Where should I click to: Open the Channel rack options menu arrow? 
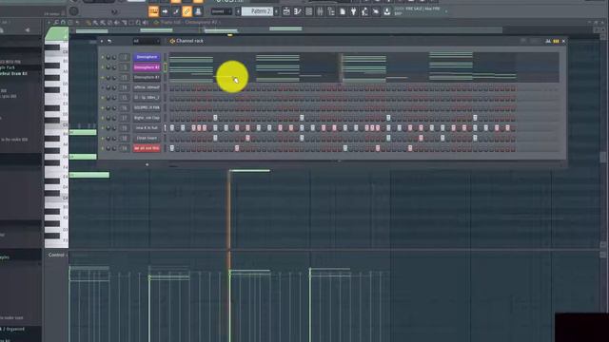pos(102,41)
